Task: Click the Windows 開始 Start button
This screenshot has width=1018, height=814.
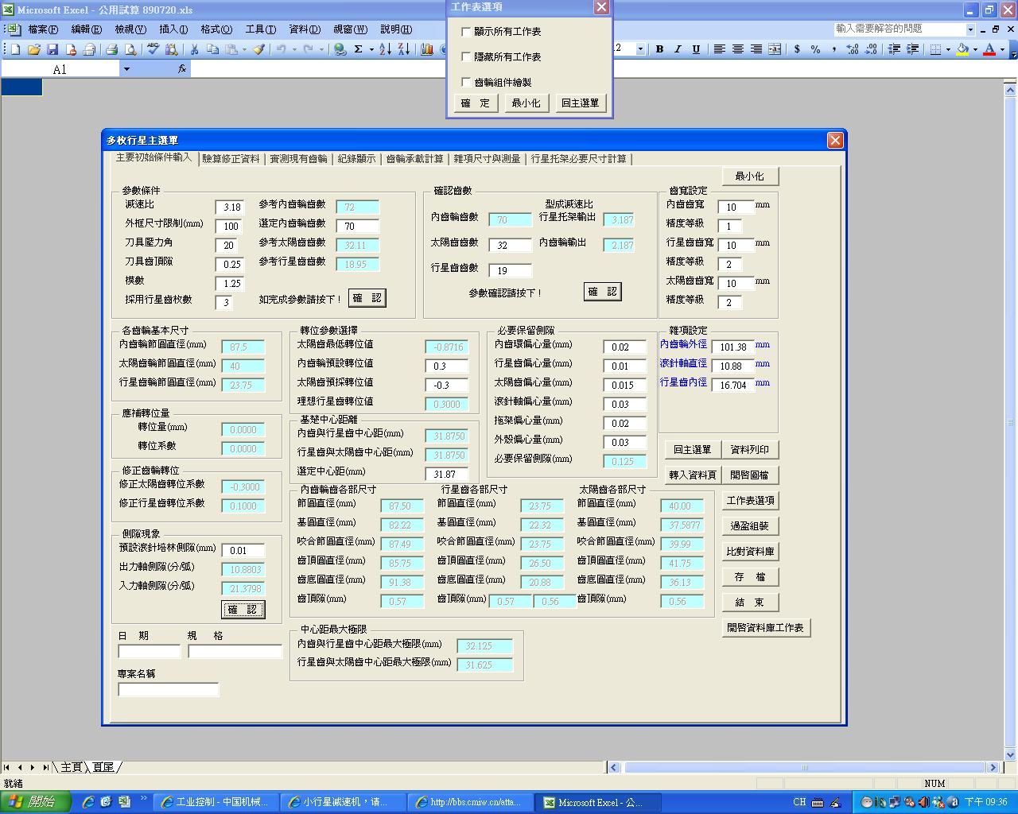Action: 37,802
